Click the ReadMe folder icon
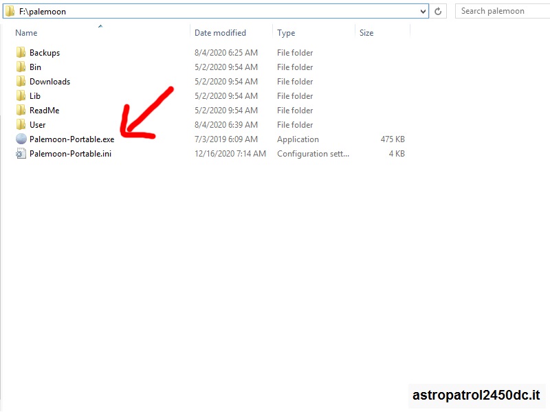 tap(21, 111)
